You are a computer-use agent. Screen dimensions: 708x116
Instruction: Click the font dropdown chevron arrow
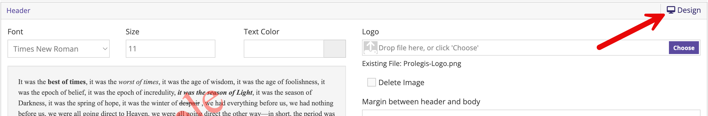[x=105, y=49]
